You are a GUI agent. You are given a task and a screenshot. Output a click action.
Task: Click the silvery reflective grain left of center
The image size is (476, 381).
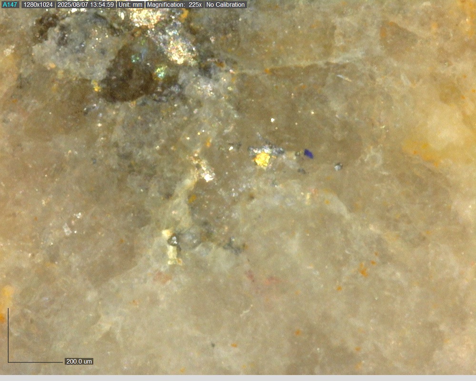[x=206, y=172]
